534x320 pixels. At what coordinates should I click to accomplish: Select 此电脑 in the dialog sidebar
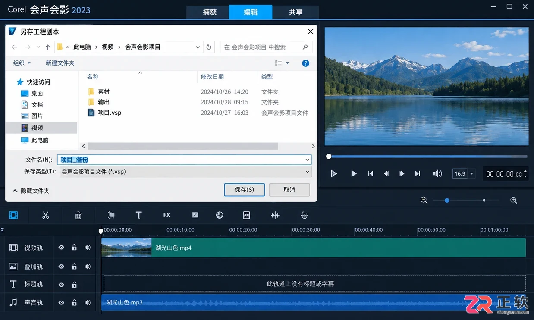40,140
